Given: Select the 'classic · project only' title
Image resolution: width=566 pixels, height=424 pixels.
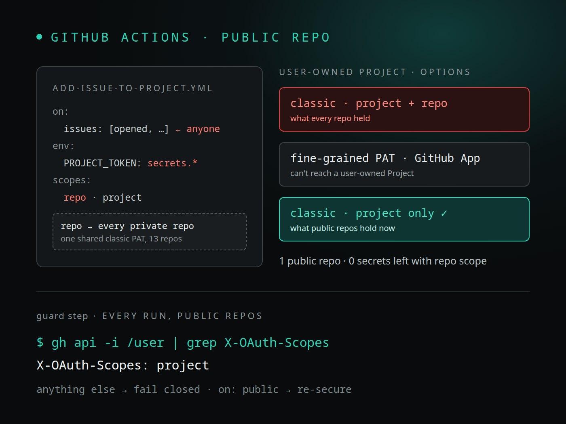Looking at the screenshot, I should point(362,213).
